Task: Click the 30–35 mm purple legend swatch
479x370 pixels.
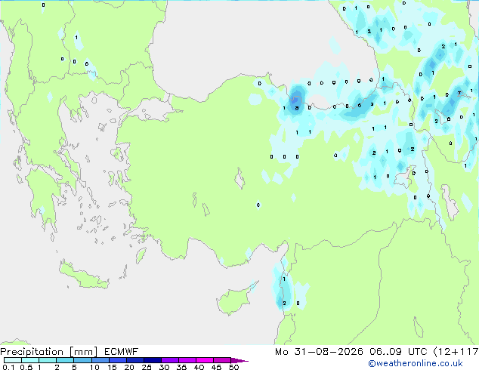Action: coord(169,360)
